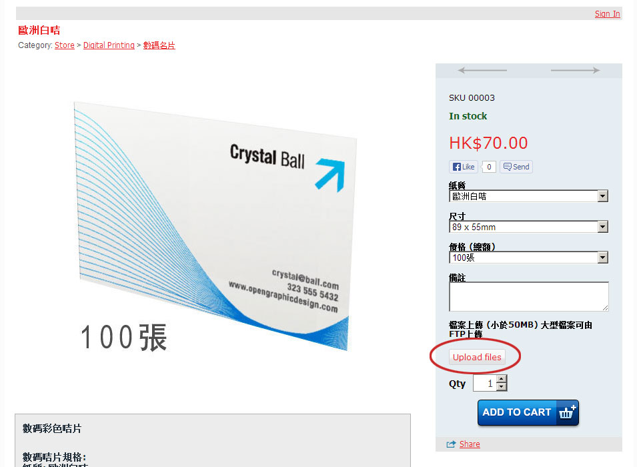Open the Digital Printing breadcrumb link
Image resolution: width=637 pixels, height=467 pixels.
(109, 45)
